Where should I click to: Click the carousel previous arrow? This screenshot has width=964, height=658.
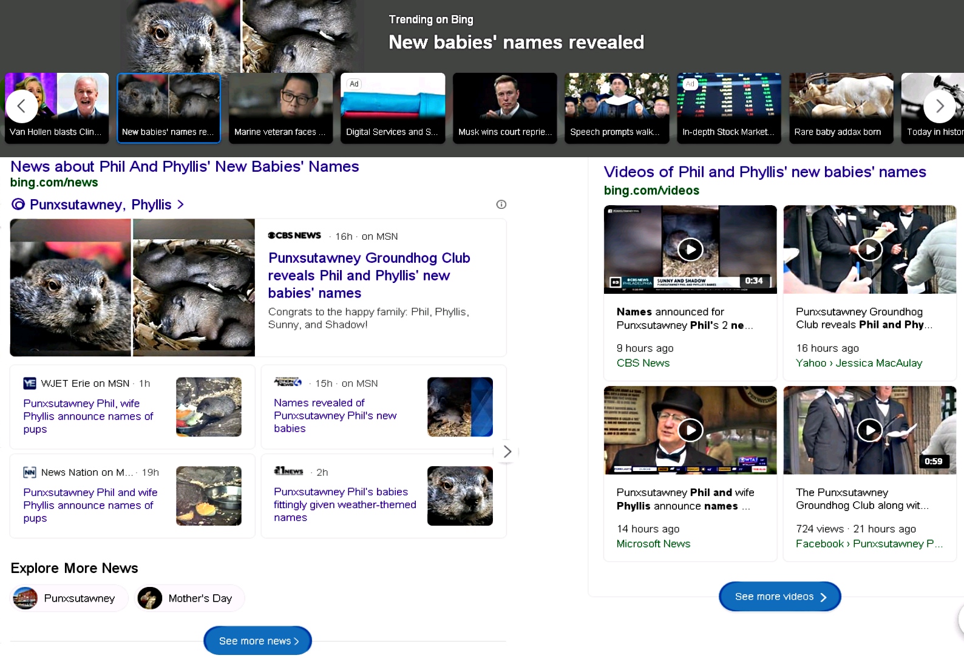(21, 106)
